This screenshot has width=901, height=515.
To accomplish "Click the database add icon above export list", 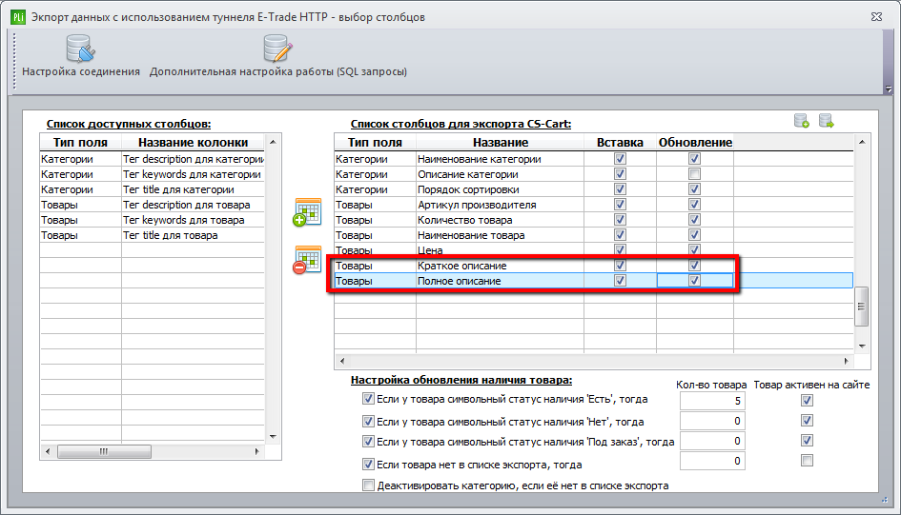I will click(802, 121).
